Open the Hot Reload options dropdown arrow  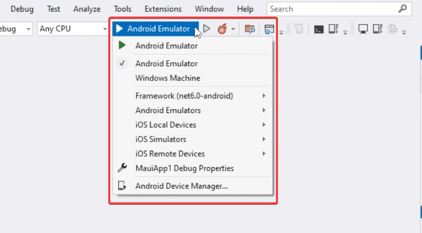233,29
